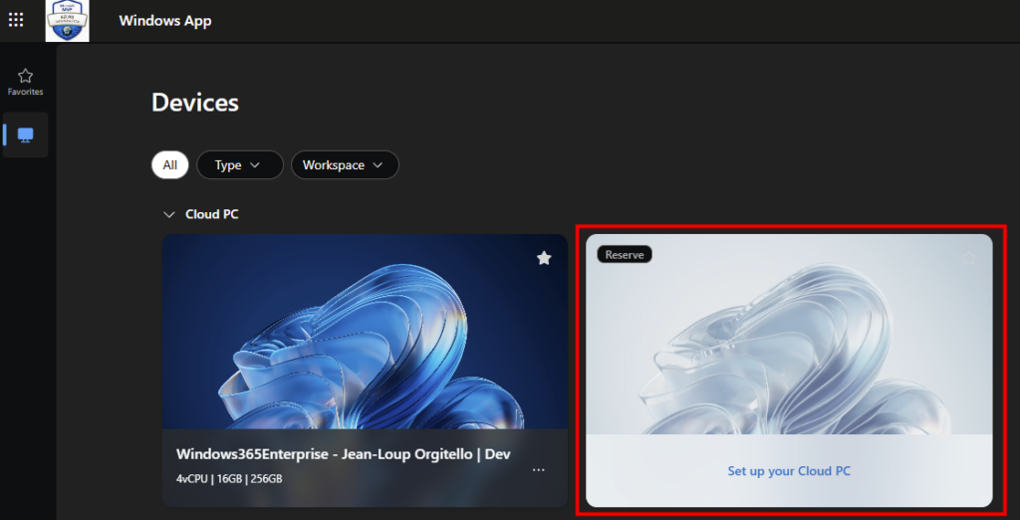Open the app launcher grid icon

coord(16,20)
